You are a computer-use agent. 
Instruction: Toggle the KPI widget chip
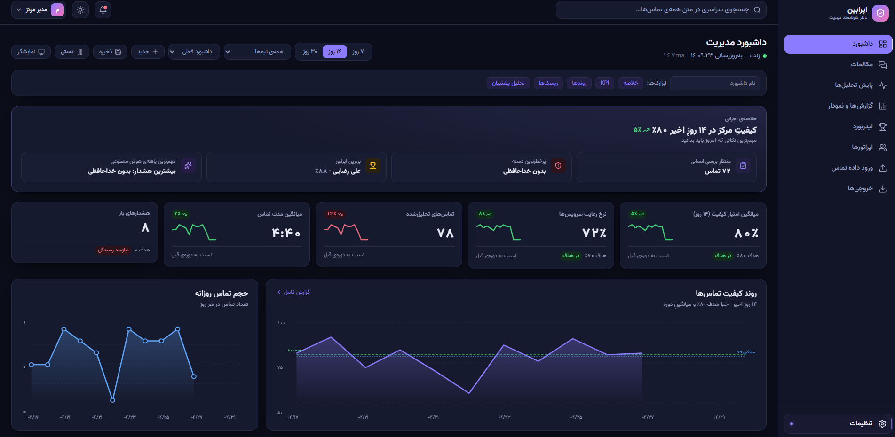tap(605, 83)
